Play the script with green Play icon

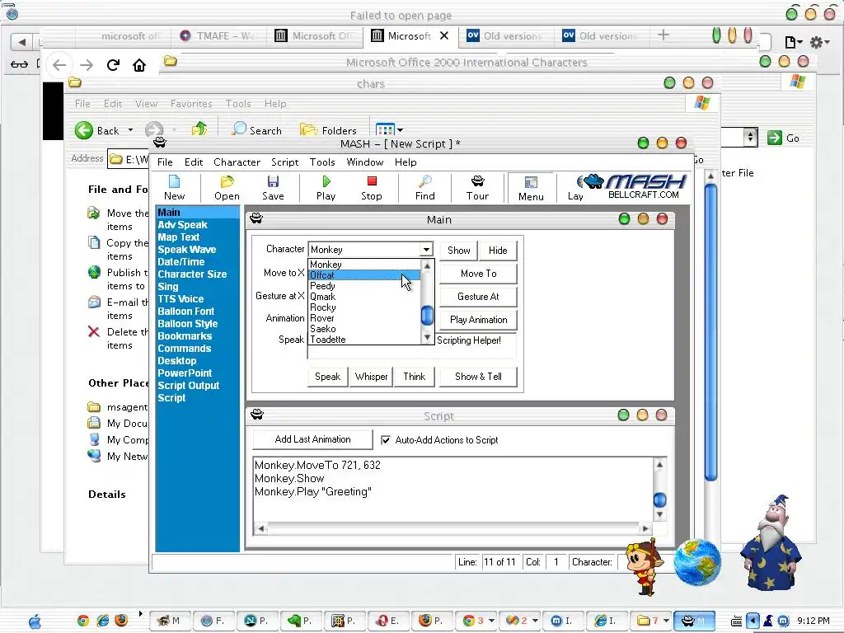326,187
